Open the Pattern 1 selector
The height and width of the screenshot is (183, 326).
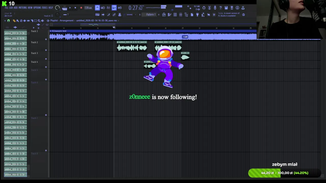click(151, 15)
